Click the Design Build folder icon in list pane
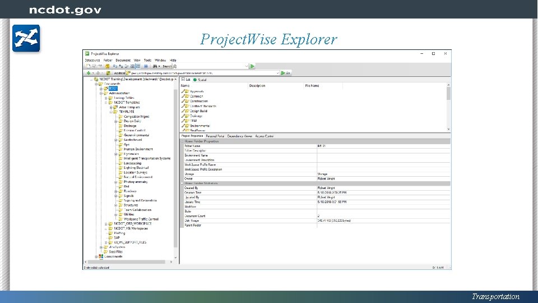This screenshot has width=538, height=303. coord(187,111)
